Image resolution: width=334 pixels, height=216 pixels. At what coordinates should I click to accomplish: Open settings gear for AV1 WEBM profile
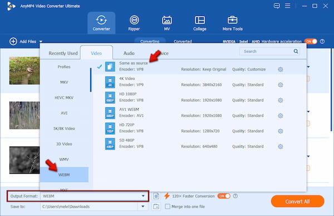click(x=281, y=115)
